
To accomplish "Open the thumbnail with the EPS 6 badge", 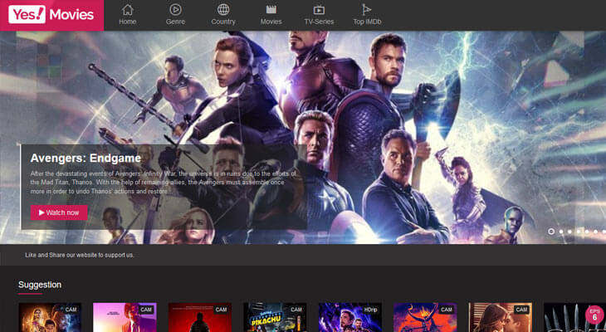I will point(574,317).
